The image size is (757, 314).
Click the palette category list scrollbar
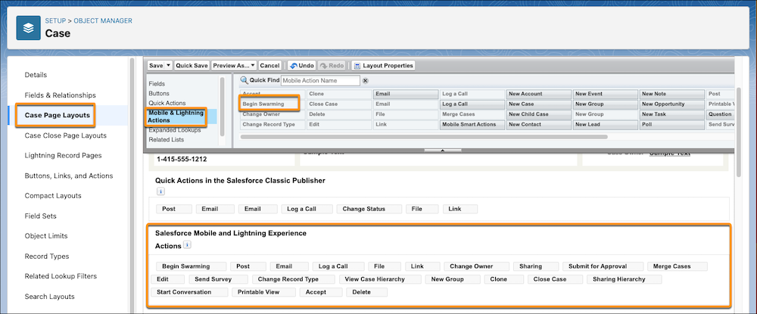[x=222, y=106]
